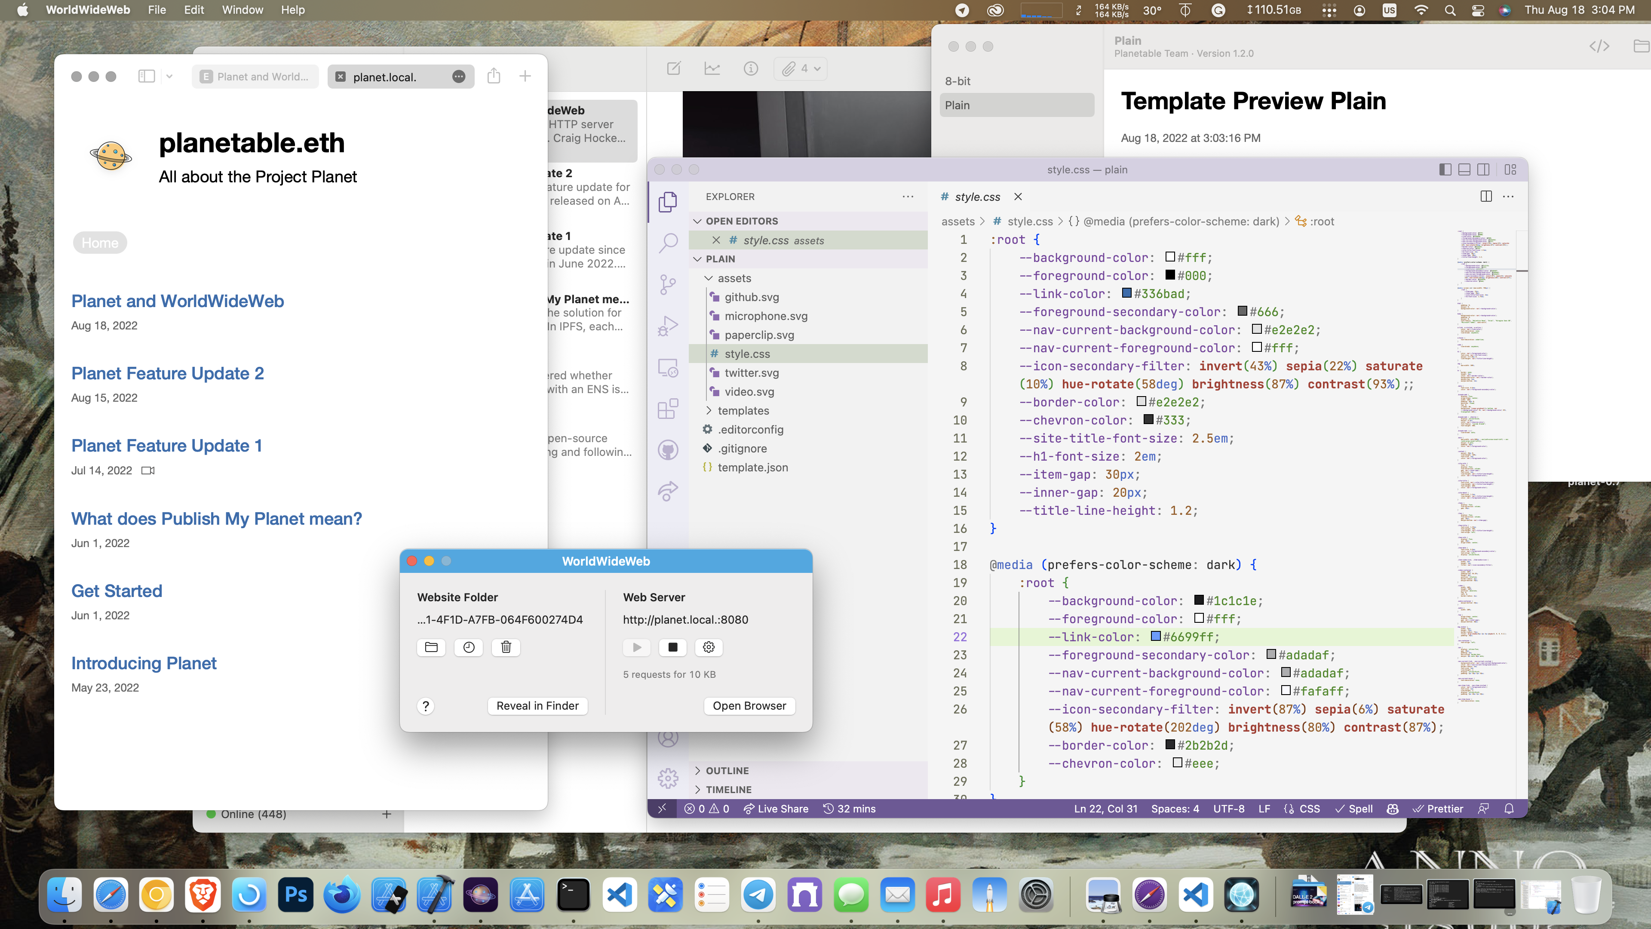Compose a new article in Planet
1651x929 pixels.
click(x=674, y=69)
